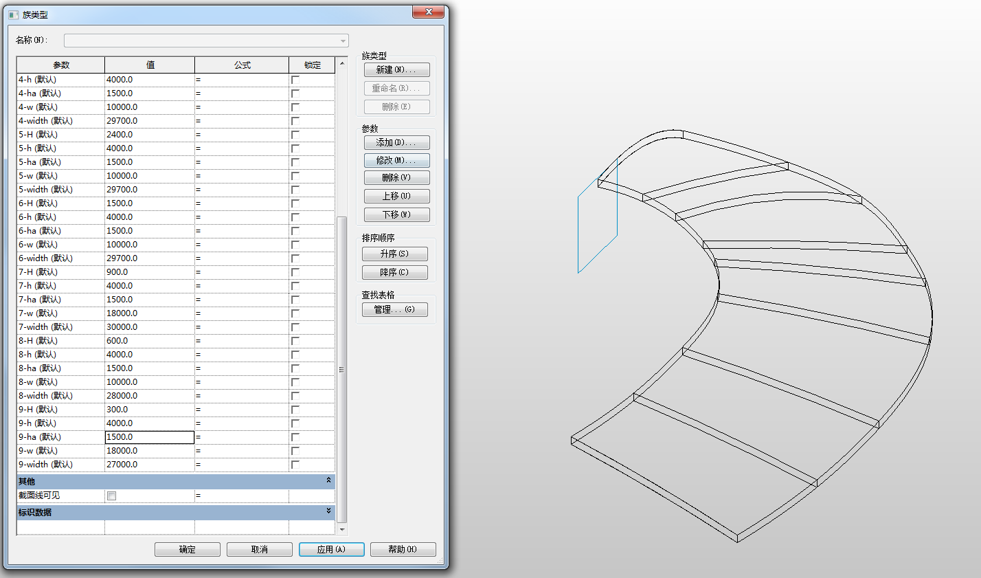This screenshot has width=981, height=578.
Task: Click the parameter list scrollbar down arrow
Action: pyautogui.click(x=342, y=530)
